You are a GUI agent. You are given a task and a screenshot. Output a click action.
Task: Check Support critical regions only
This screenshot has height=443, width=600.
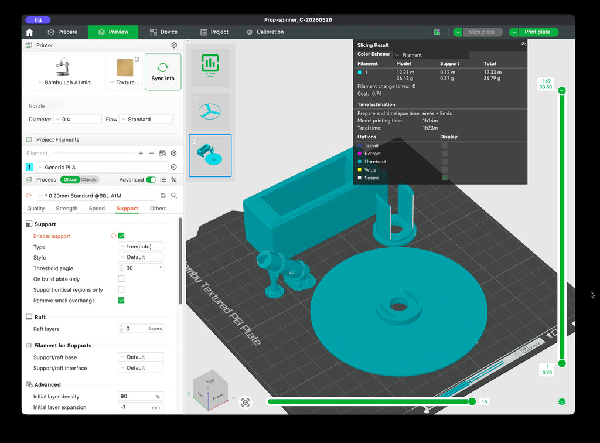tap(121, 289)
